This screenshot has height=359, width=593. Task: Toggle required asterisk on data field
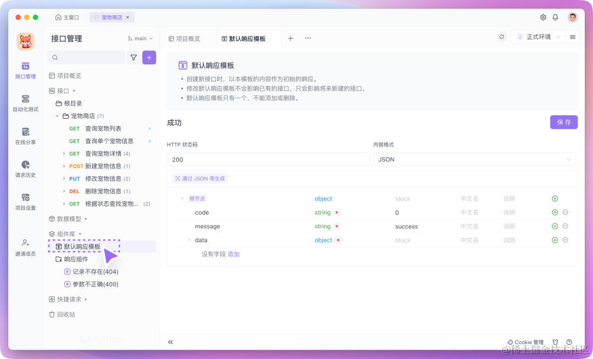[338, 240]
